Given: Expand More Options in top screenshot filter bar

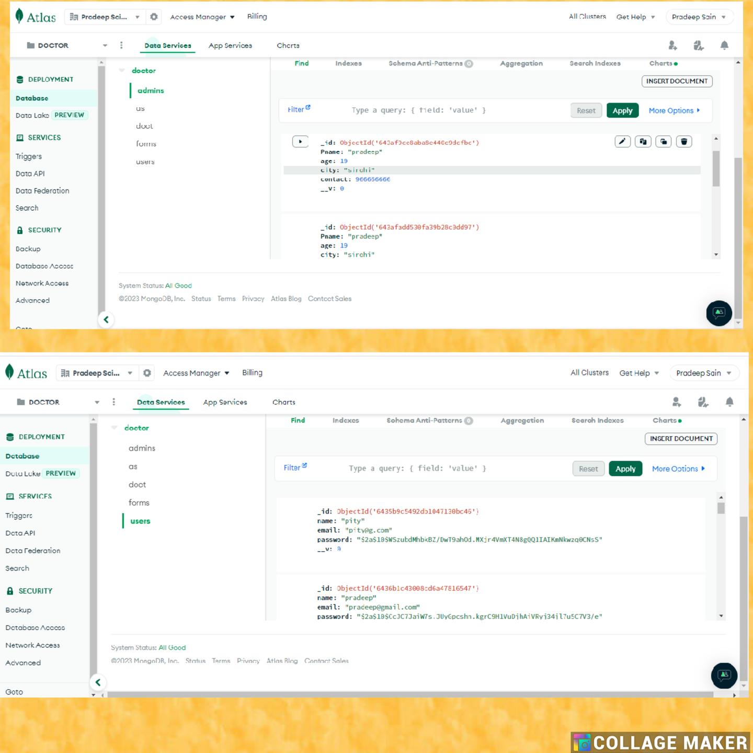Looking at the screenshot, I should [x=675, y=110].
